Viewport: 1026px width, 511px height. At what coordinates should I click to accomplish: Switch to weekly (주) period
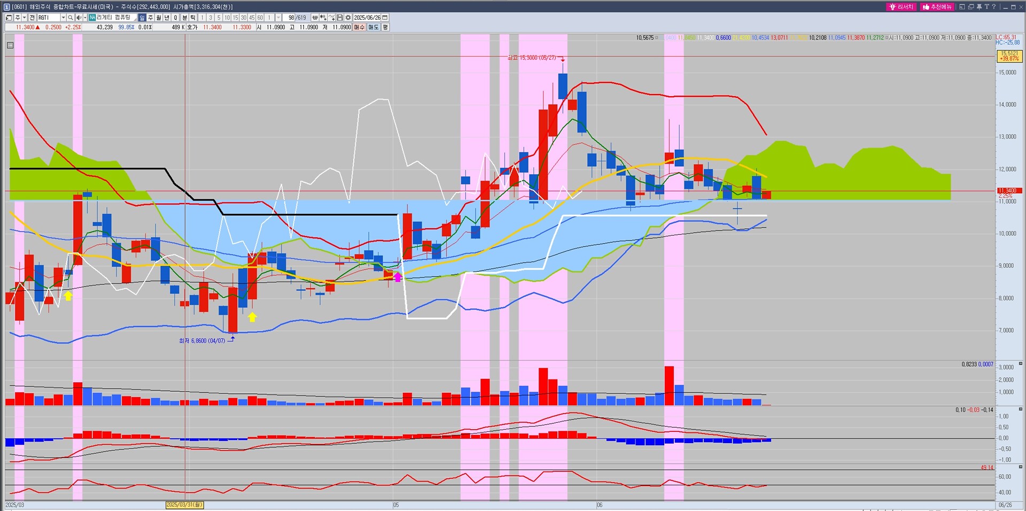pos(150,18)
